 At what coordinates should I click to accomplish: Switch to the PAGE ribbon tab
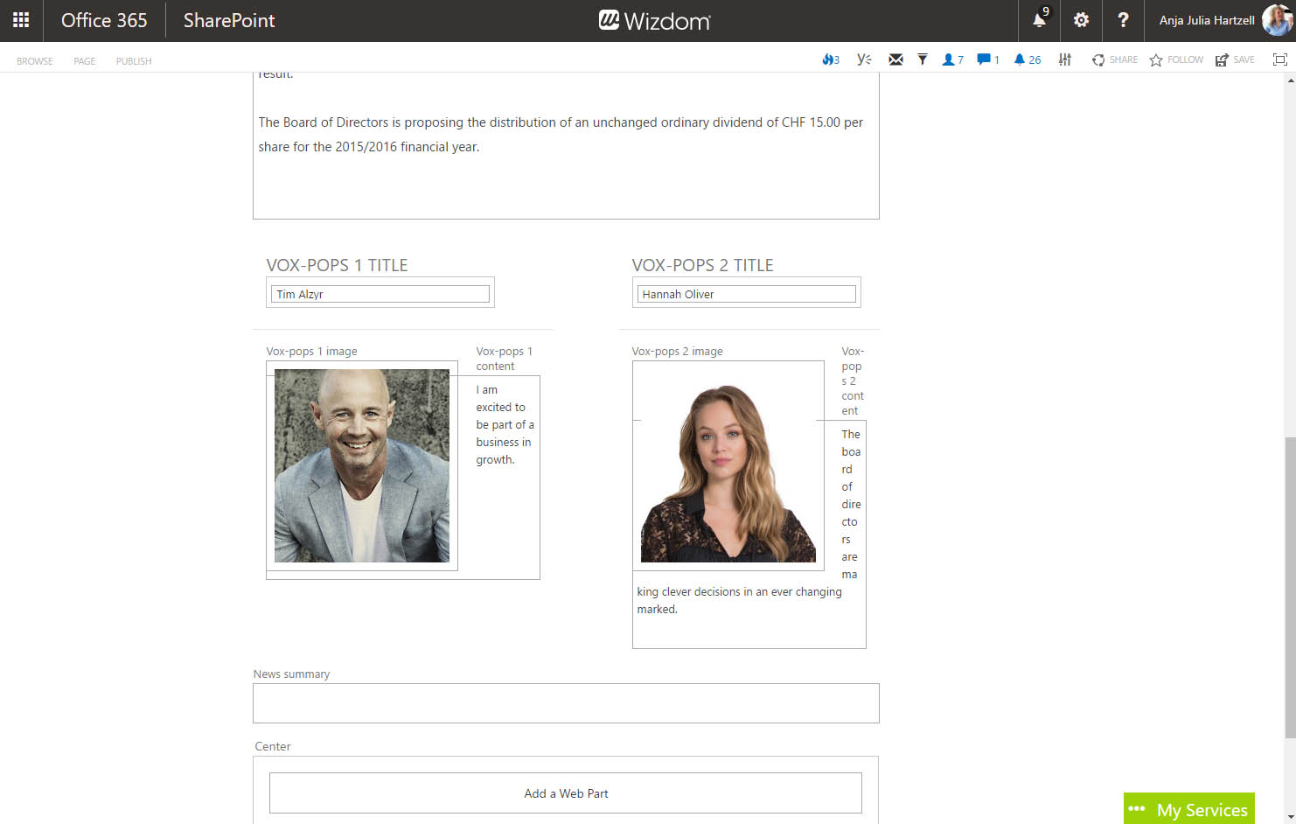point(84,61)
